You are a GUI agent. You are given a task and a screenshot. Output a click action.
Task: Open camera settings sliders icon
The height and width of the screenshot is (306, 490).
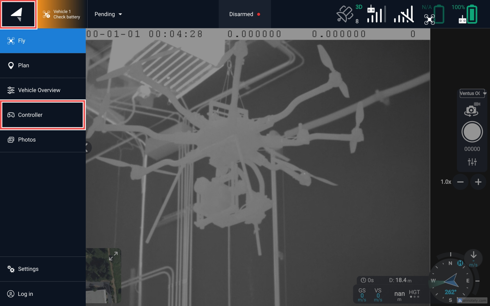coord(472,162)
